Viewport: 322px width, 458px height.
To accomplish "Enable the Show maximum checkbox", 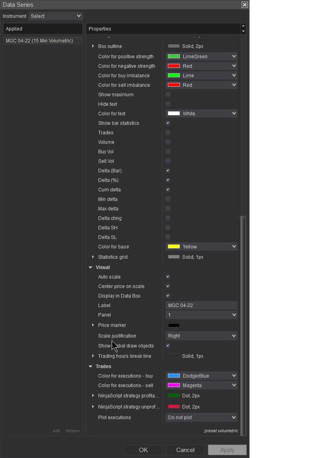I will pyautogui.click(x=168, y=95).
